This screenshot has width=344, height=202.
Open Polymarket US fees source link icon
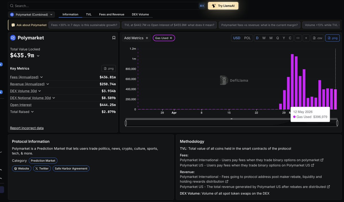click(313, 165)
